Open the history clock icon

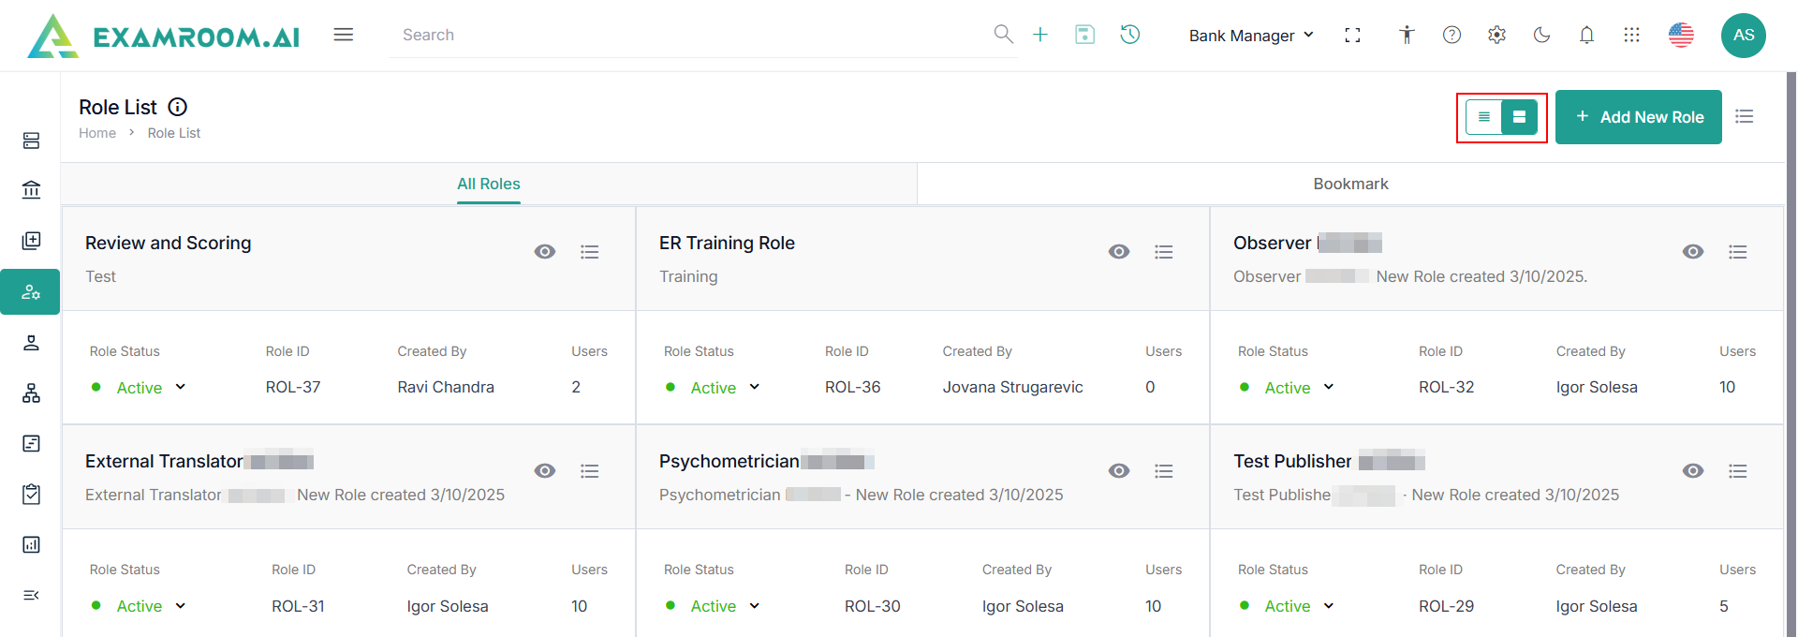click(x=1130, y=35)
